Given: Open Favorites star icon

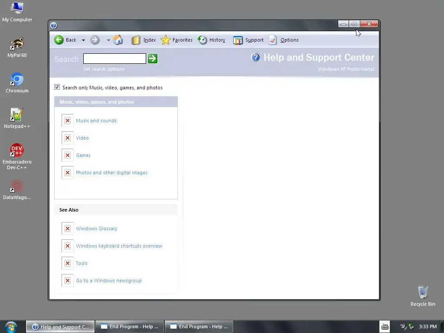Looking at the screenshot, I should (x=165, y=40).
